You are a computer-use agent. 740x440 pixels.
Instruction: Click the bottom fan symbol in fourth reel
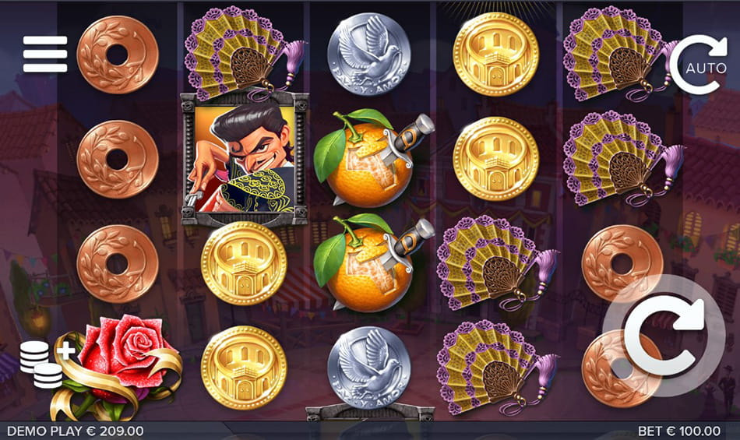click(x=496, y=368)
